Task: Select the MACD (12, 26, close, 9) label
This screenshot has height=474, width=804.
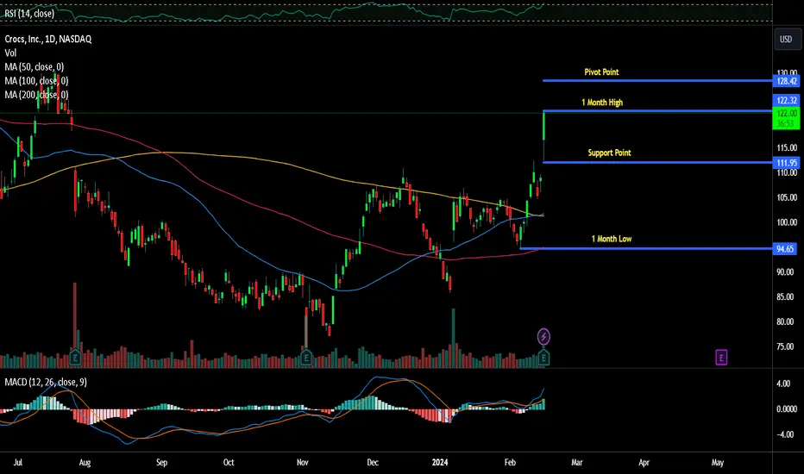Action: [x=46, y=383]
